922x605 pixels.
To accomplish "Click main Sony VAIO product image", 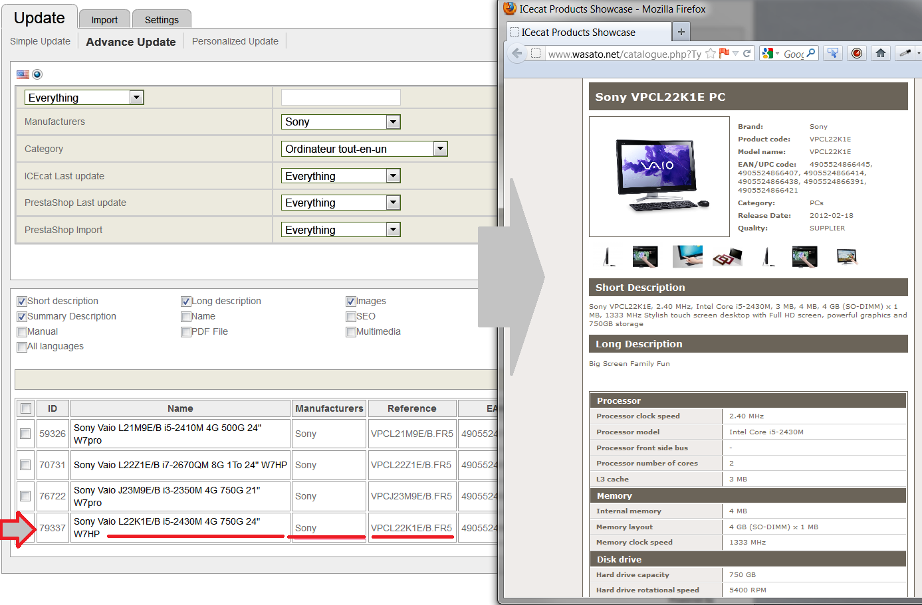I will [x=659, y=177].
